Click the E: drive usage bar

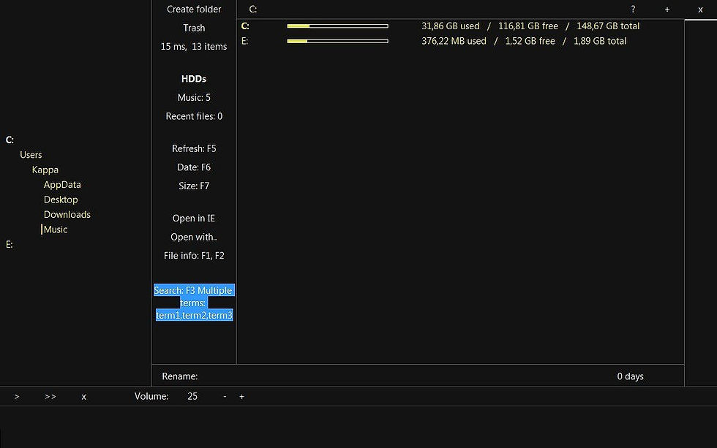tap(337, 42)
